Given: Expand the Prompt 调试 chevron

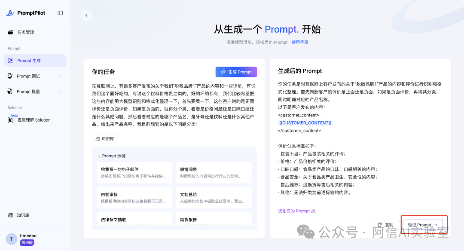Looking at the screenshot, I should click(61, 77).
